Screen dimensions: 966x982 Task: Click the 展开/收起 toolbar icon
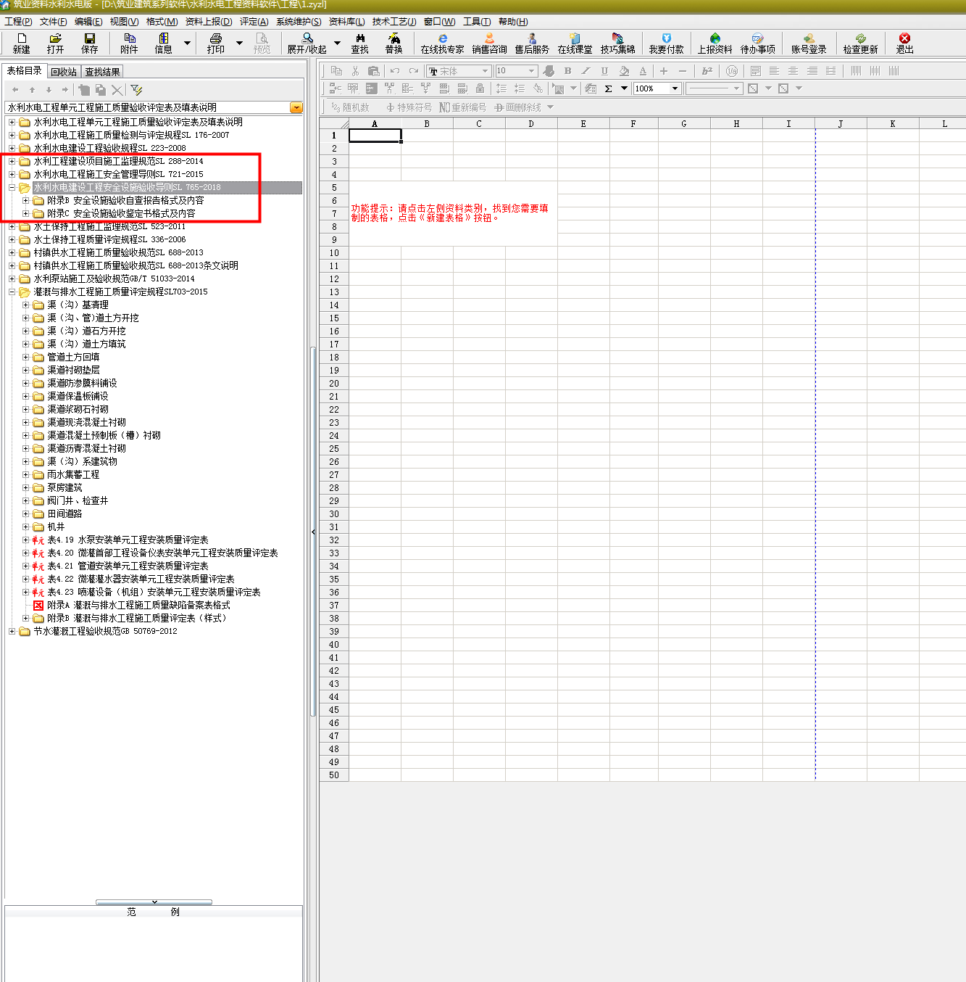coord(307,44)
